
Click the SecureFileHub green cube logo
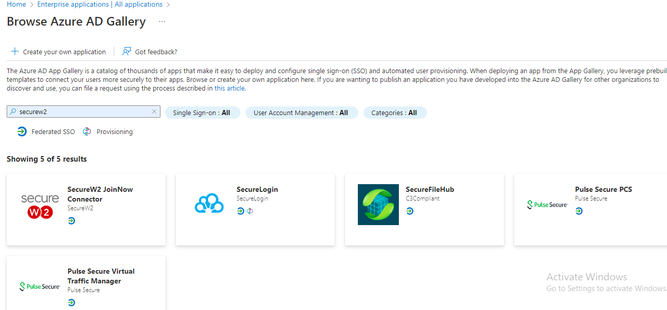378,205
